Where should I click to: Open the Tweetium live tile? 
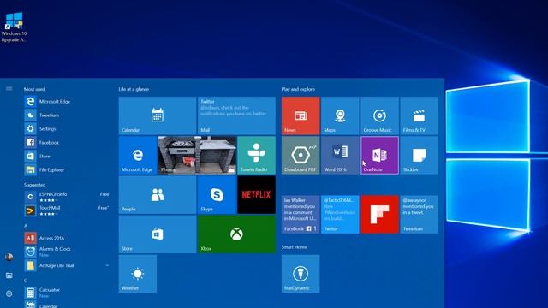(419, 215)
